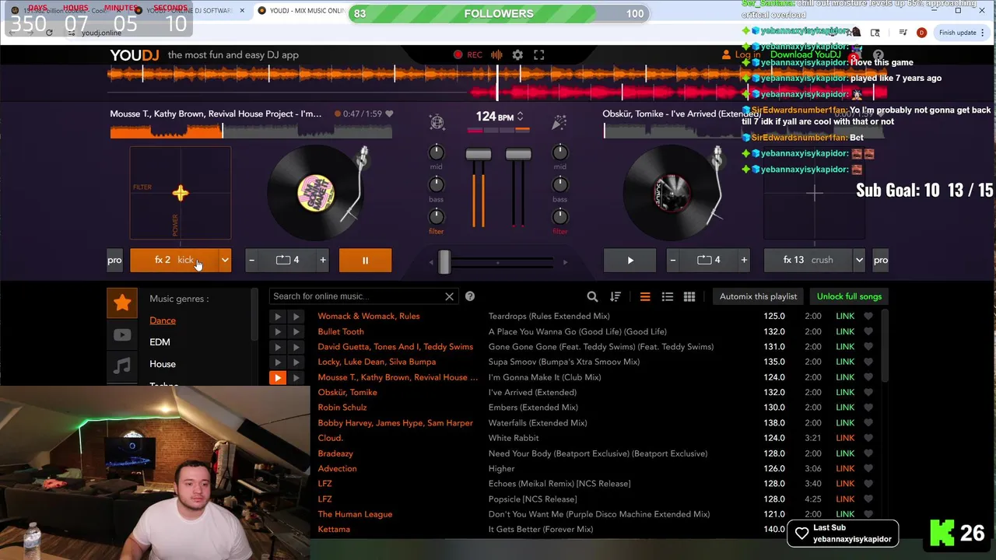Image resolution: width=996 pixels, height=560 pixels.
Task: Click LINK for Higher by Advection
Action: 845,468
